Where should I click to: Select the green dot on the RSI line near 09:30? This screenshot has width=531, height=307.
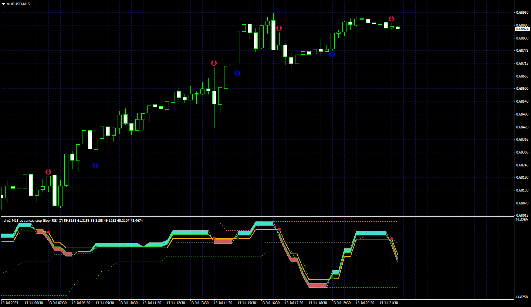(96, 248)
